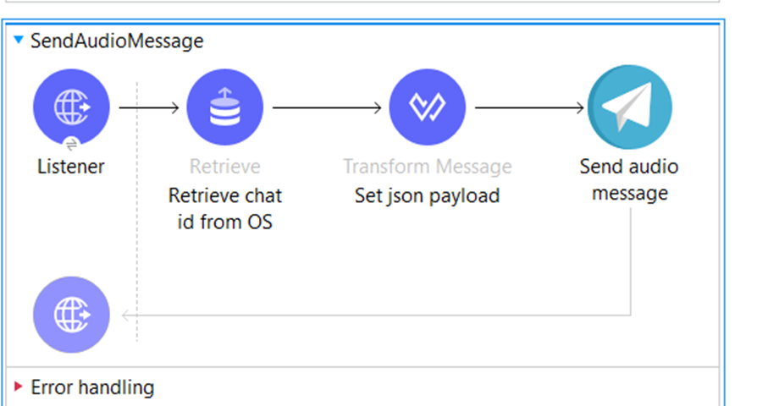This screenshot has width=757, height=406.
Task: Click the Retrieve object store icon
Action: pyautogui.click(x=225, y=107)
